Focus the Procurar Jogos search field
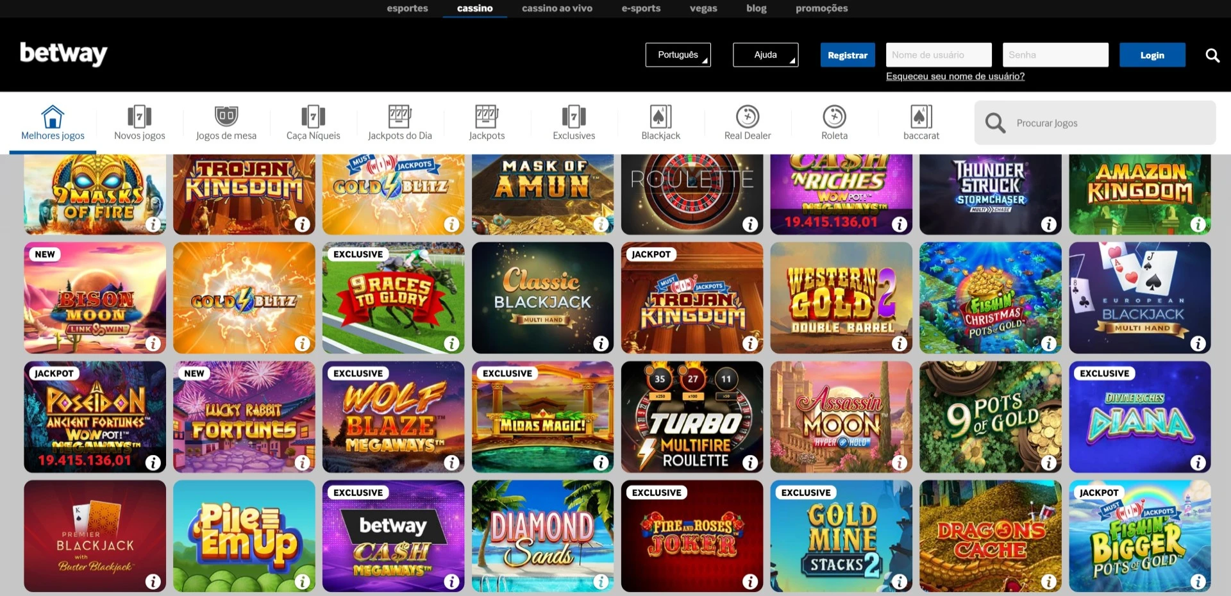 (1095, 122)
